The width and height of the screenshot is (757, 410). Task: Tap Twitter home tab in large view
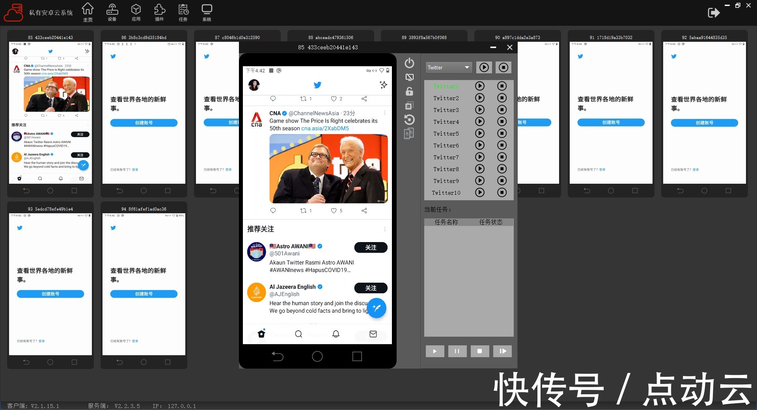click(261, 334)
